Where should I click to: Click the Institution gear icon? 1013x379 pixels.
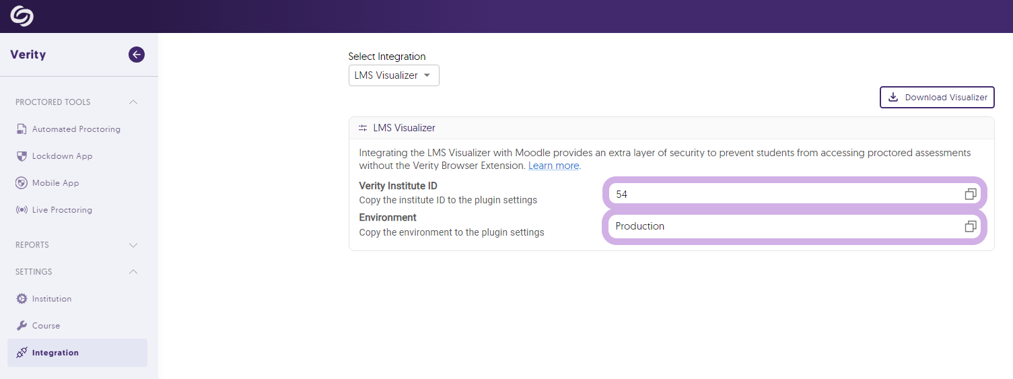pos(22,299)
